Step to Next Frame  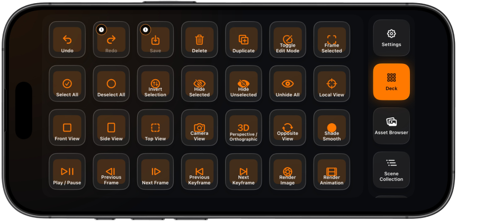click(155, 171)
